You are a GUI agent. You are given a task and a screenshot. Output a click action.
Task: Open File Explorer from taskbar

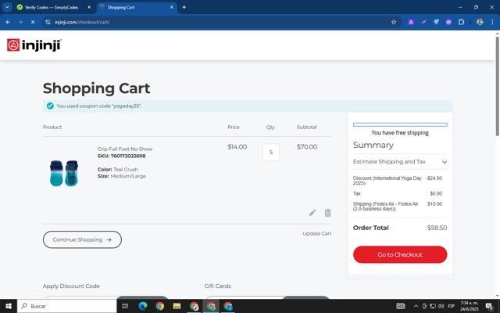pyautogui.click(x=177, y=306)
